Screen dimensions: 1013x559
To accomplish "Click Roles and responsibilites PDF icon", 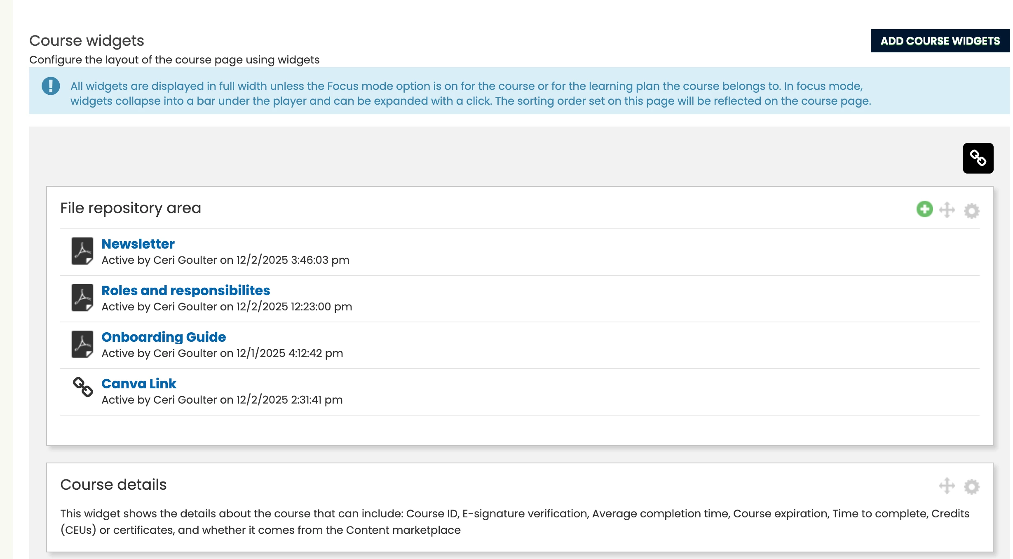I will click(x=82, y=297).
